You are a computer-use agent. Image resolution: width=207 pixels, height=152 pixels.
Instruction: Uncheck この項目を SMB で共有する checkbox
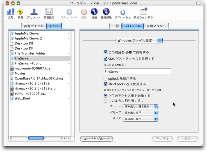click(105, 52)
